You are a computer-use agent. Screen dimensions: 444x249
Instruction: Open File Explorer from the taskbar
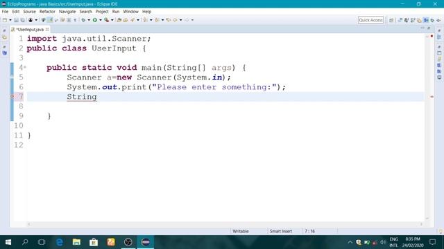tap(76, 242)
